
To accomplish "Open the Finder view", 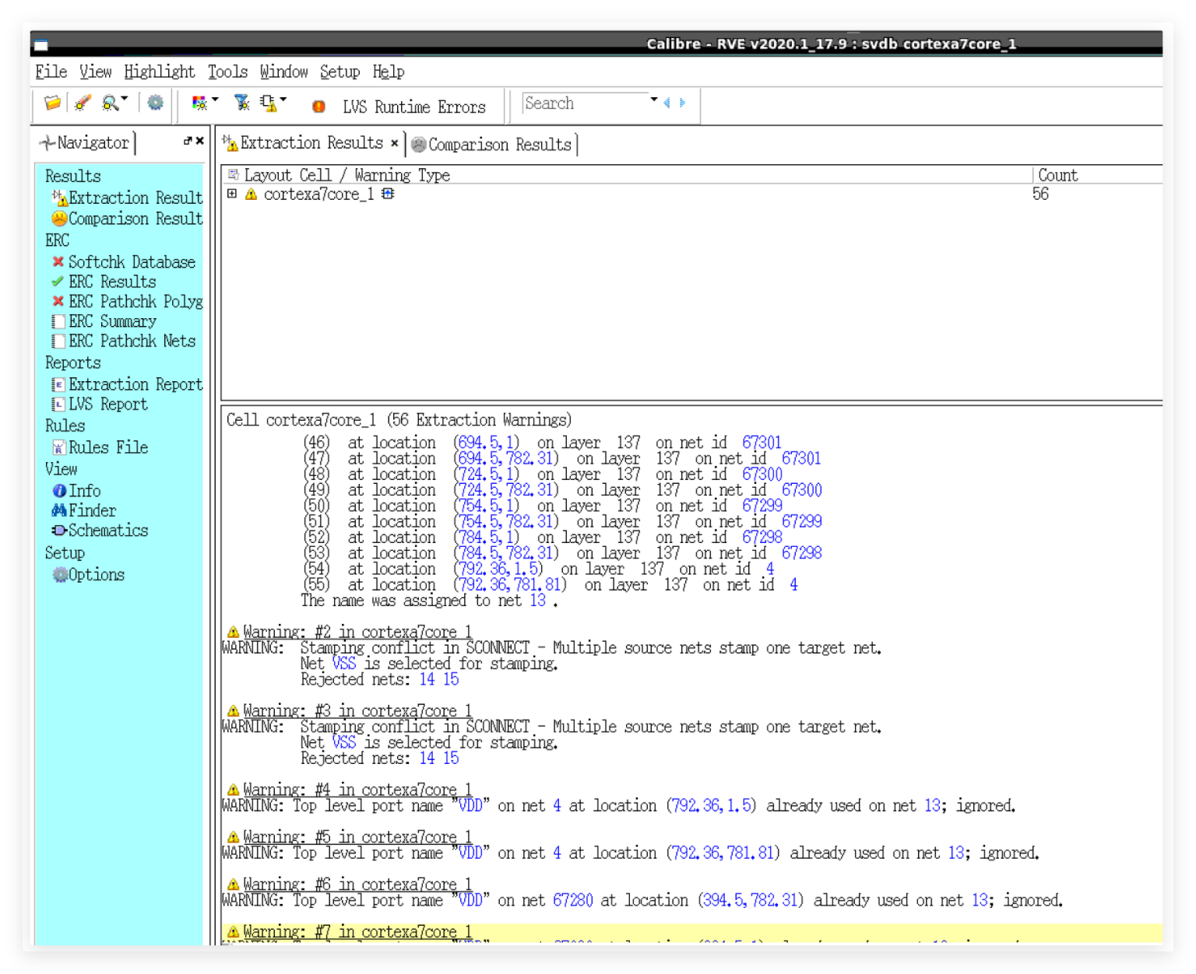I will 84,510.
